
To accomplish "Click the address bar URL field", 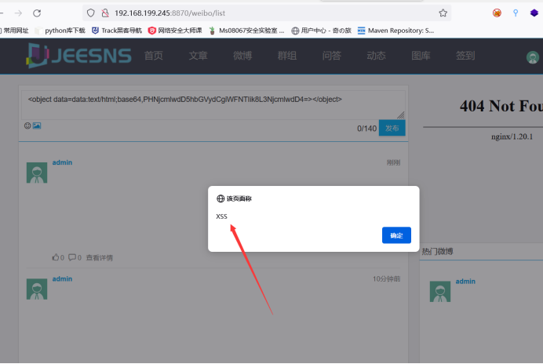I will [267, 13].
